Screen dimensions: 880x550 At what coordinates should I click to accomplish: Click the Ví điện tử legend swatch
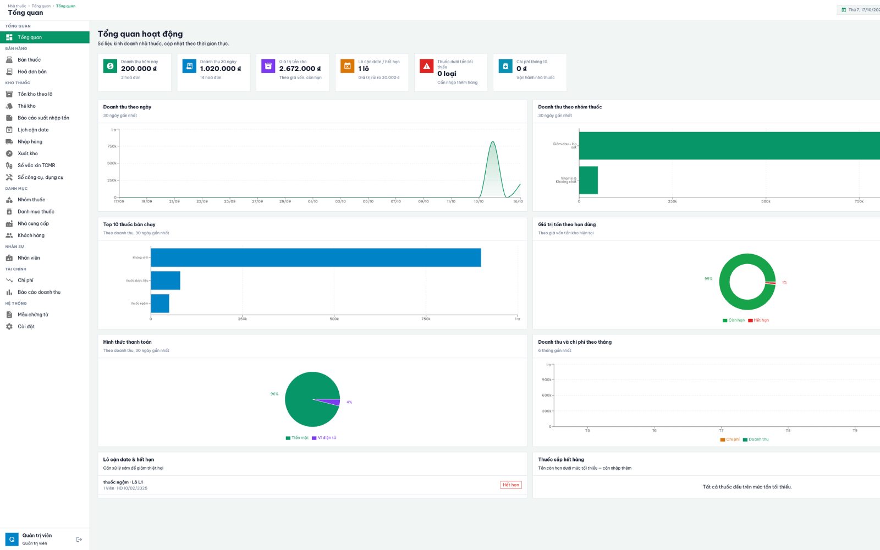[x=314, y=438]
